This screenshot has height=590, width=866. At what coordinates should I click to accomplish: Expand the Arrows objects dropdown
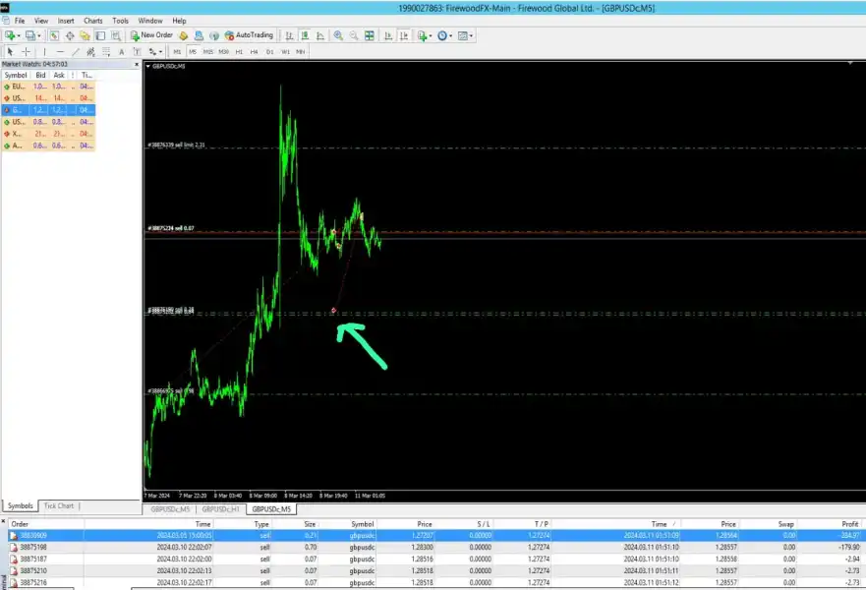(160, 52)
